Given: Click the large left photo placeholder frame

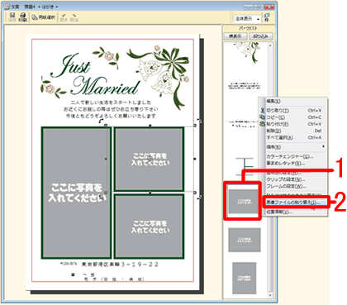Looking at the screenshot, I should [76, 193].
